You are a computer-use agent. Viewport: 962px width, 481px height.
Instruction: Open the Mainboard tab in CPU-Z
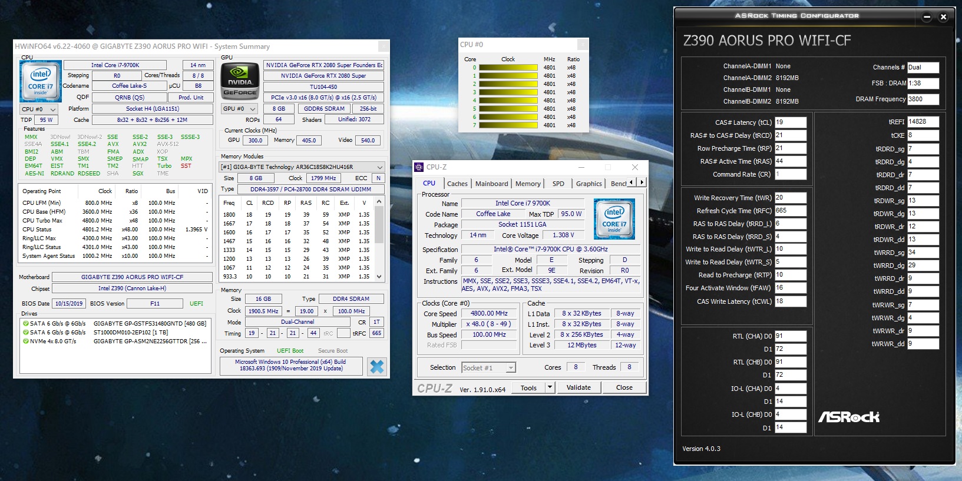[x=491, y=184]
